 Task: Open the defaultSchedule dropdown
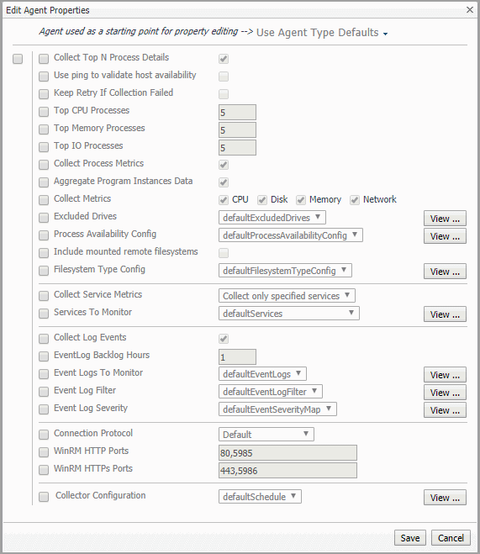pyautogui.click(x=260, y=496)
